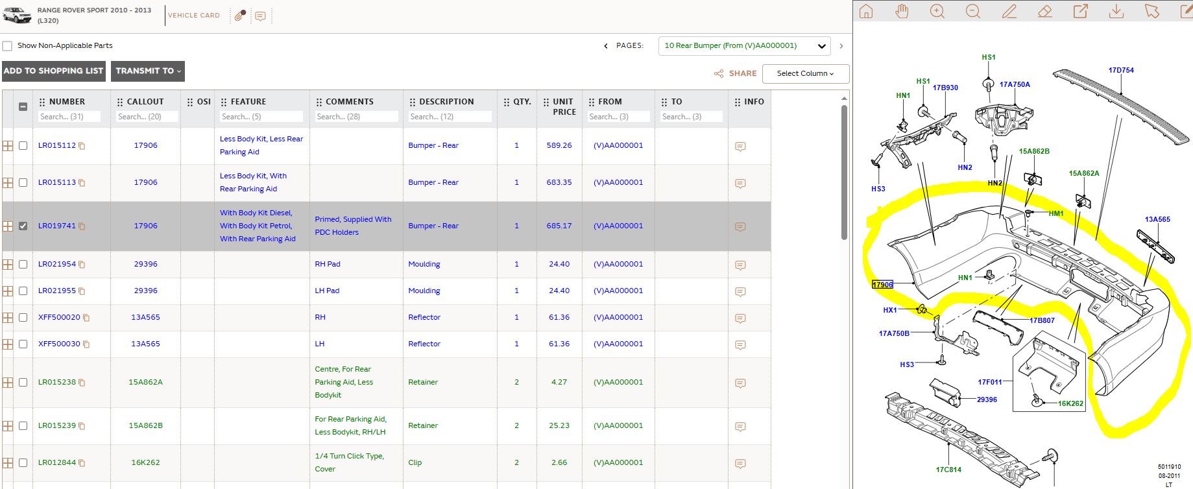Open info comment for LR021954 row
Viewport: 1193px width, 489px height.
point(740,265)
